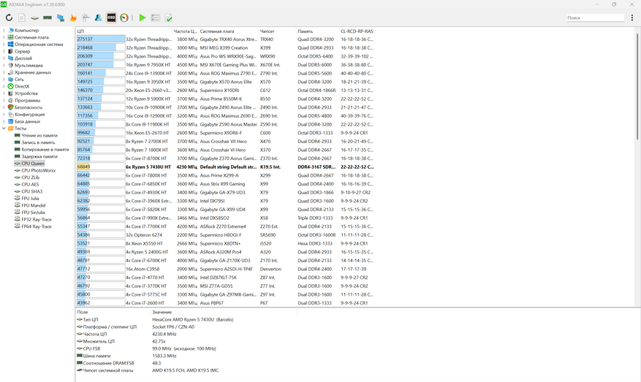Sort by the CL-RCD-RP-RAS column header
This screenshot has height=382, width=641.
(x=357, y=31)
